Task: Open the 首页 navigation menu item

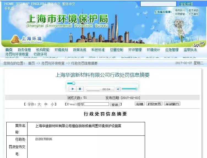Action: (9, 50)
